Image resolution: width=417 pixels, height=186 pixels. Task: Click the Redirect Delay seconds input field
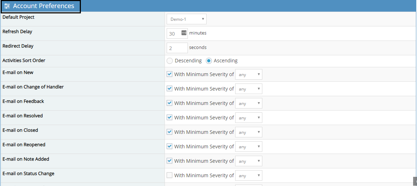click(x=177, y=48)
